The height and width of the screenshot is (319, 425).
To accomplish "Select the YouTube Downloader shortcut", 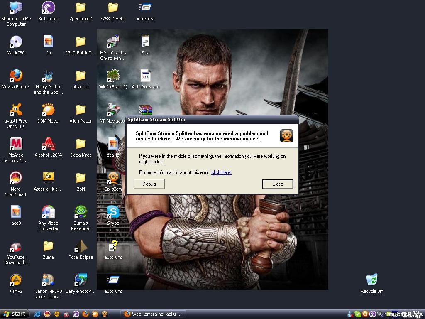I will [x=16, y=252].
